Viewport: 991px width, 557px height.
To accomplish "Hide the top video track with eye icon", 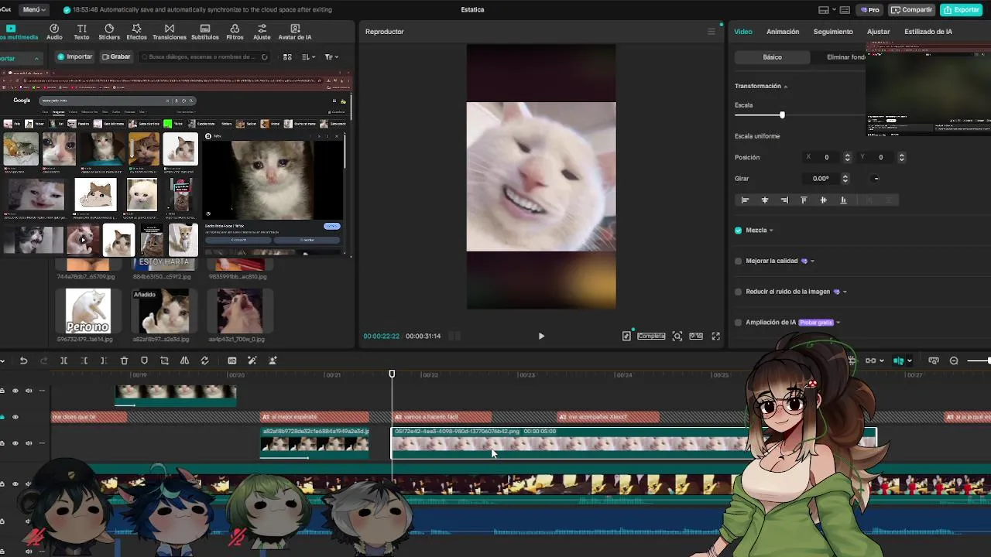I will pos(15,391).
